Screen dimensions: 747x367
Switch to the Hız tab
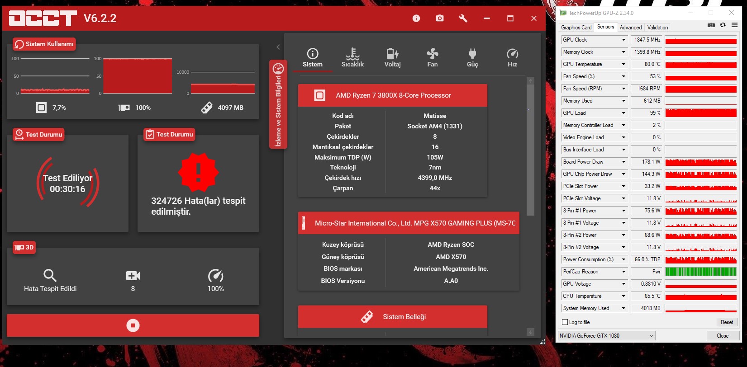coord(512,58)
